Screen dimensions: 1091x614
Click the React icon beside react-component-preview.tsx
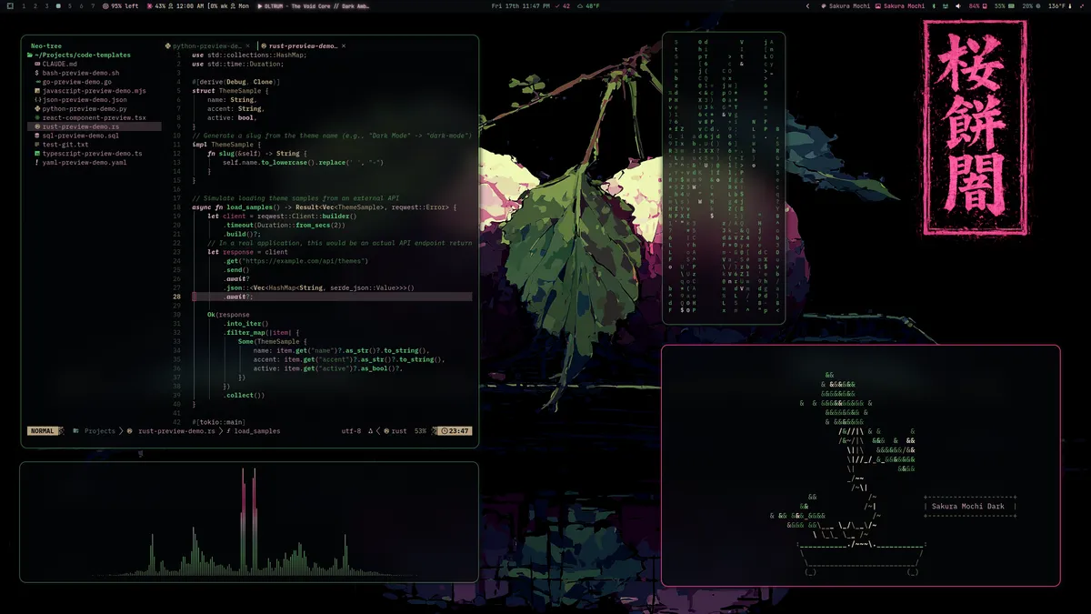[x=36, y=117]
